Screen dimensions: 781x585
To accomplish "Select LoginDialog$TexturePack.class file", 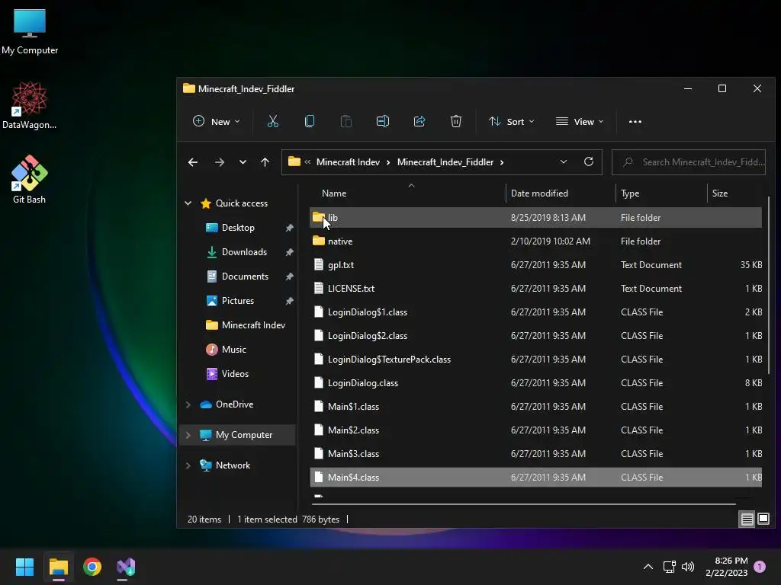I will click(535, 360).
